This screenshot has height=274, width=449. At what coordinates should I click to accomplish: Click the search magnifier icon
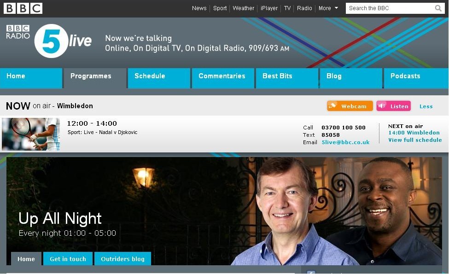(438, 8)
